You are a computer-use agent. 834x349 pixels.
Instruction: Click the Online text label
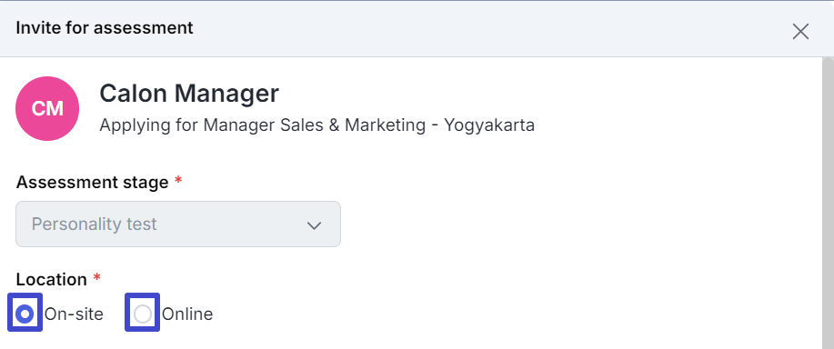pyautogui.click(x=187, y=314)
